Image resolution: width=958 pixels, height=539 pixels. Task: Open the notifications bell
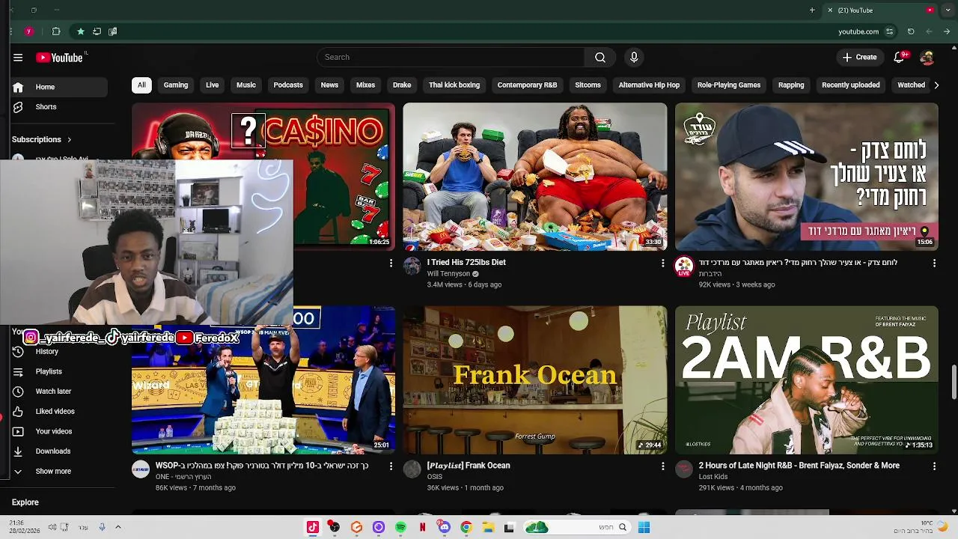(x=900, y=57)
